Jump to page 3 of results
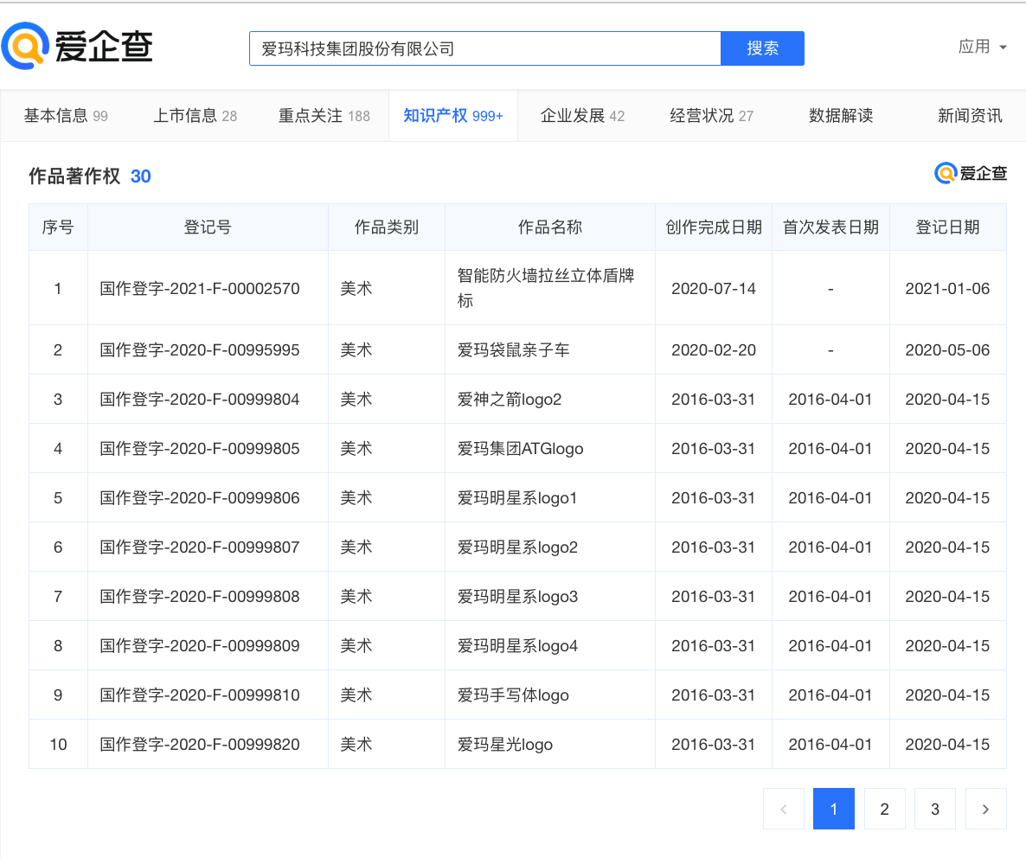The image size is (1026, 858). pos(934,809)
